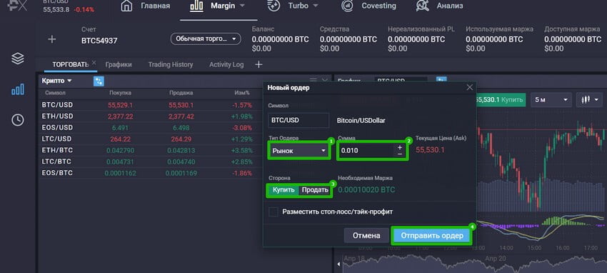Viewport: 607px width, 273px height.
Task: Select the Купить side toggle
Action: point(284,190)
